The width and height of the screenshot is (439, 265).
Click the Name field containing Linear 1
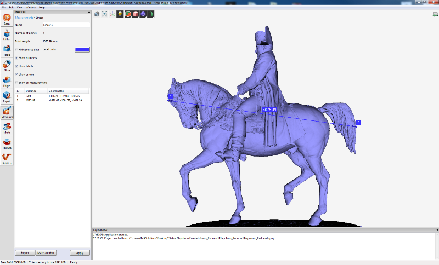pos(66,25)
